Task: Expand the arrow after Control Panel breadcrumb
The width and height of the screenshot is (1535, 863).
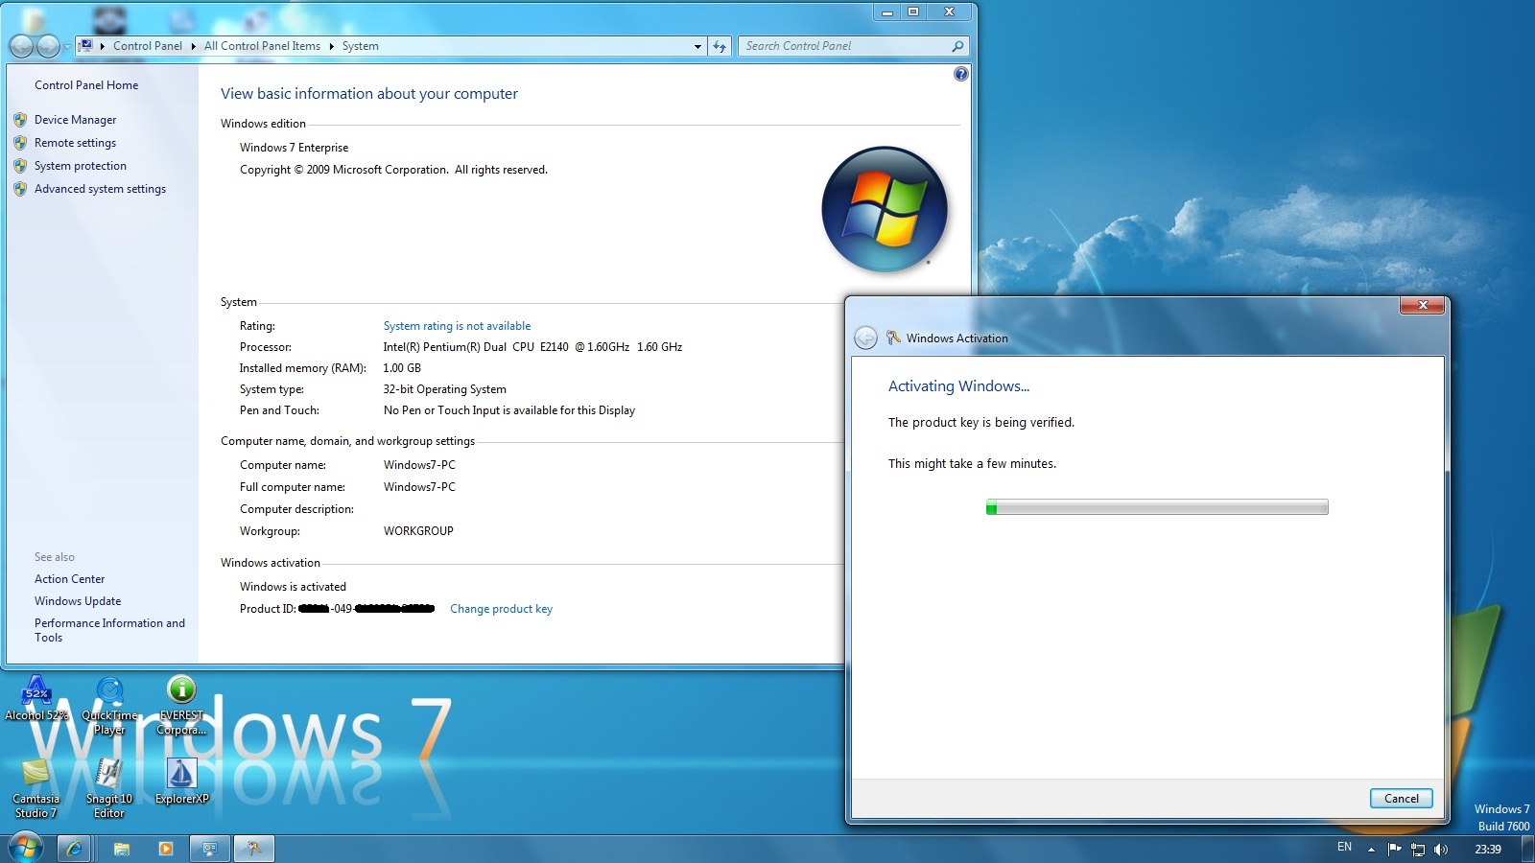Action: tap(193, 46)
